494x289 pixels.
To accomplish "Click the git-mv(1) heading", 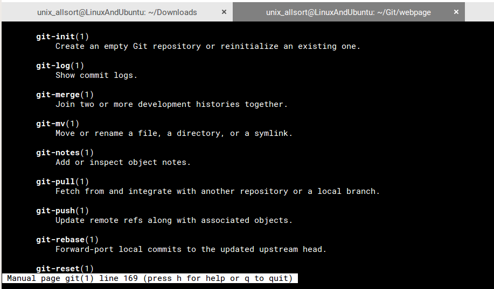I will tap(58, 124).
